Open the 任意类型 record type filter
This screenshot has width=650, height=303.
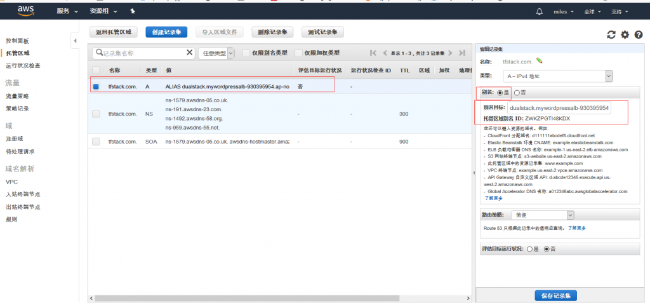216,53
